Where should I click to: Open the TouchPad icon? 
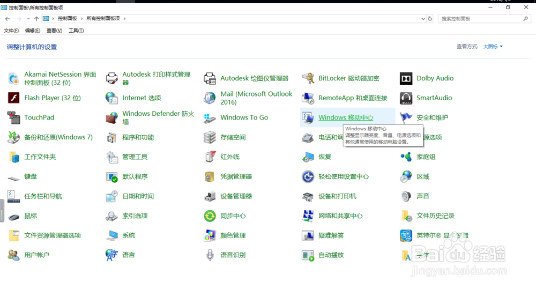click(14, 117)
